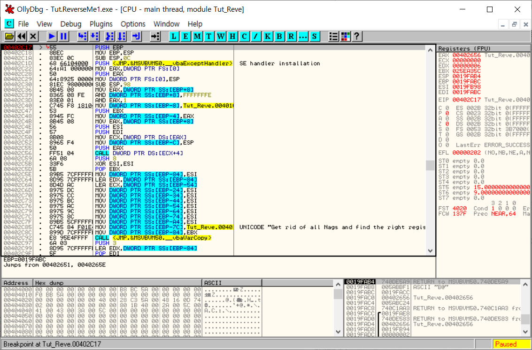Restart program with rewind icon
The width and height of the screenshot is (532, 350).
click(x=22, y=36)
